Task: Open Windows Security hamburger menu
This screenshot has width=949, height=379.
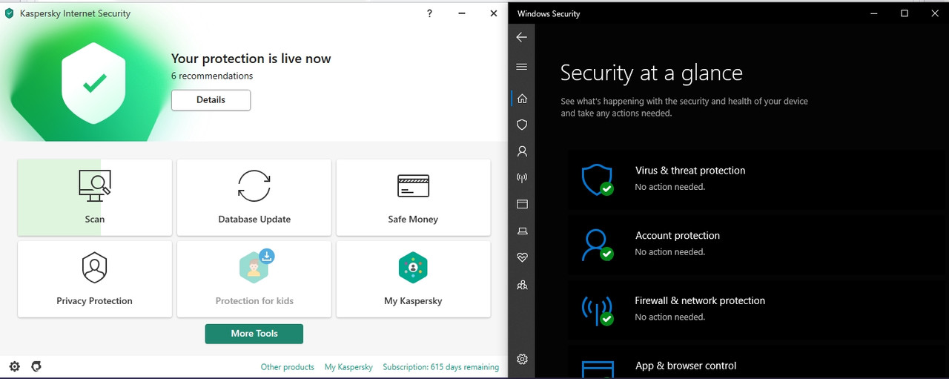Action: pos(522,67)
